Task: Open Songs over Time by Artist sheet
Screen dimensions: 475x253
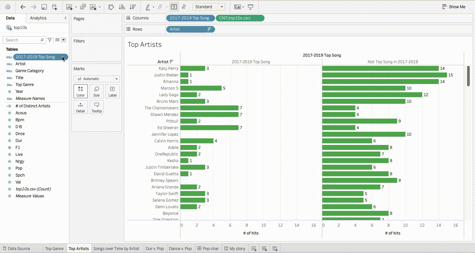Action: coord(116,249)
